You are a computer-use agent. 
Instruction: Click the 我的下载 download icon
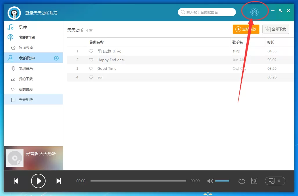click(13, 79)
